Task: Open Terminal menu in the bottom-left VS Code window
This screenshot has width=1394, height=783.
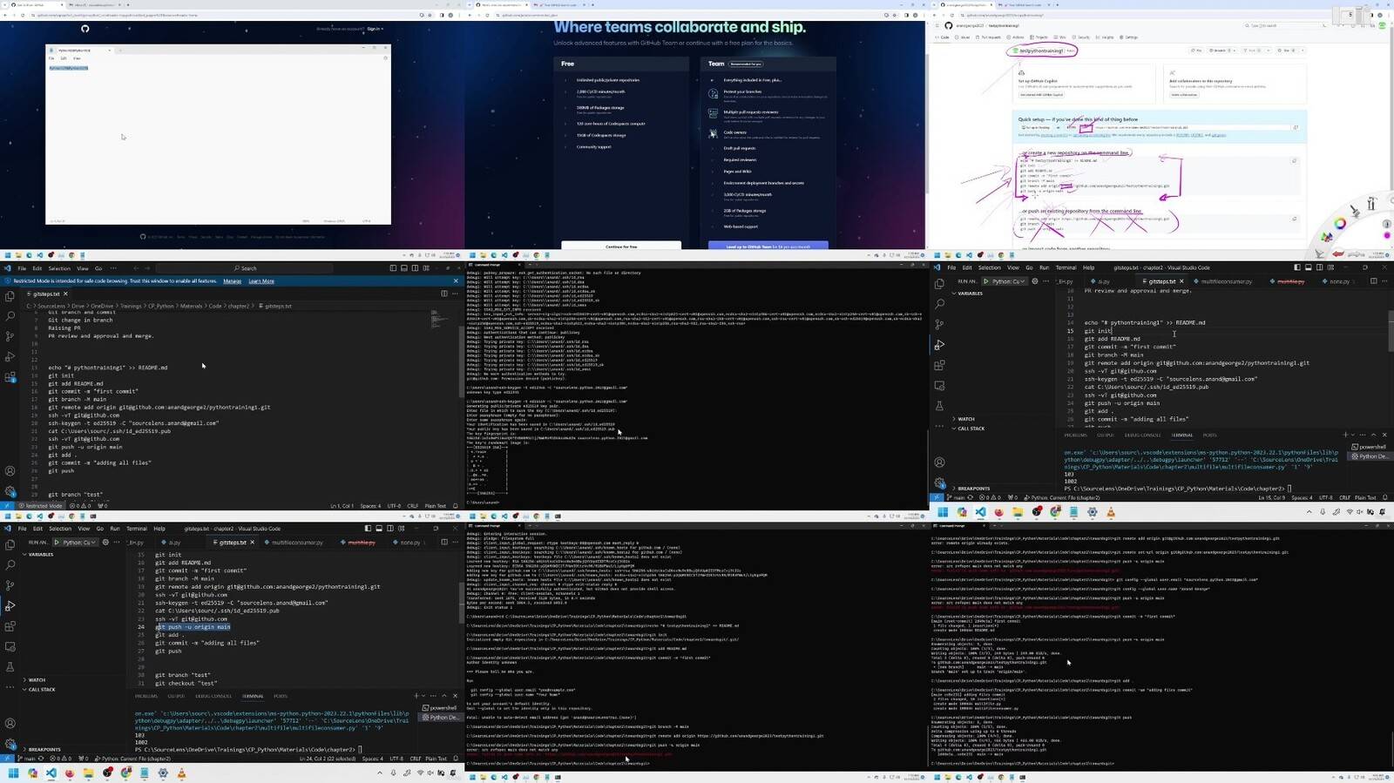Action: pyautogui.click(x=137, y=529)
